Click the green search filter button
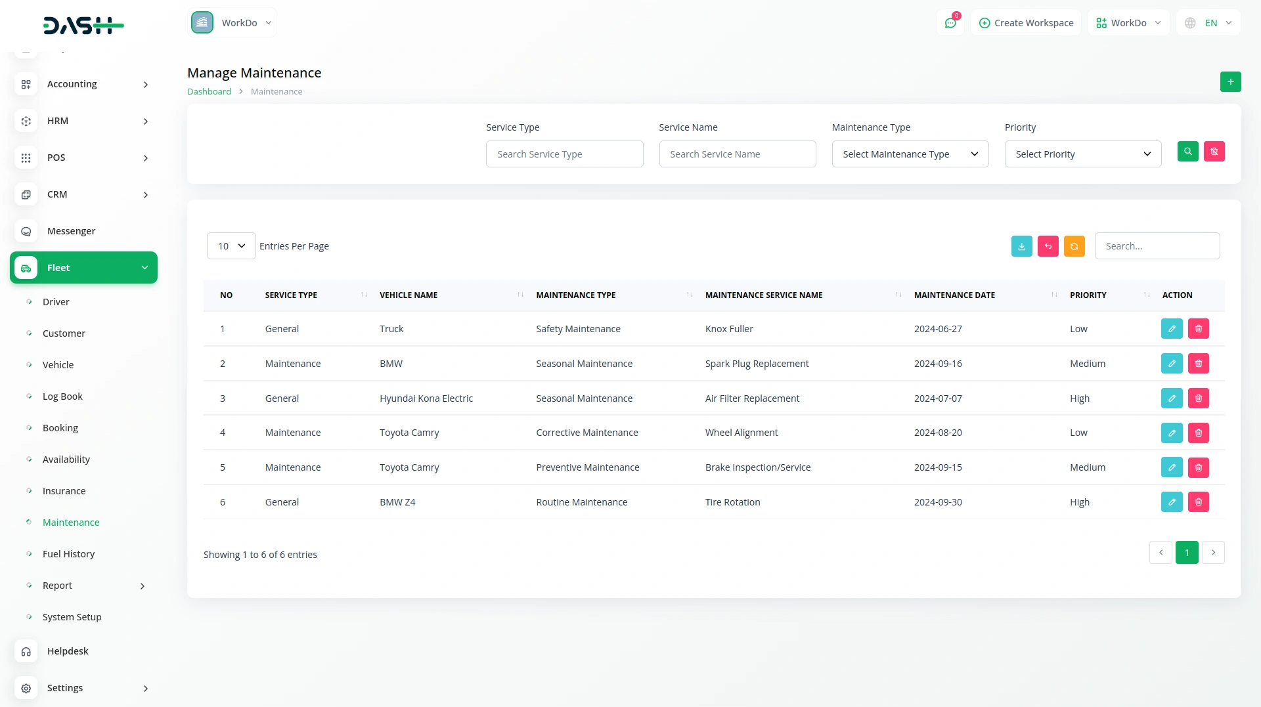 coord(1187,152)
